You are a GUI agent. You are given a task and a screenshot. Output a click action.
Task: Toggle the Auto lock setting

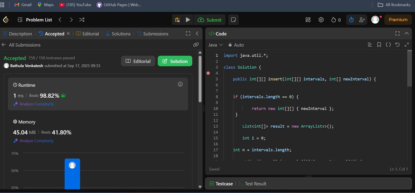tap(236, 45)
